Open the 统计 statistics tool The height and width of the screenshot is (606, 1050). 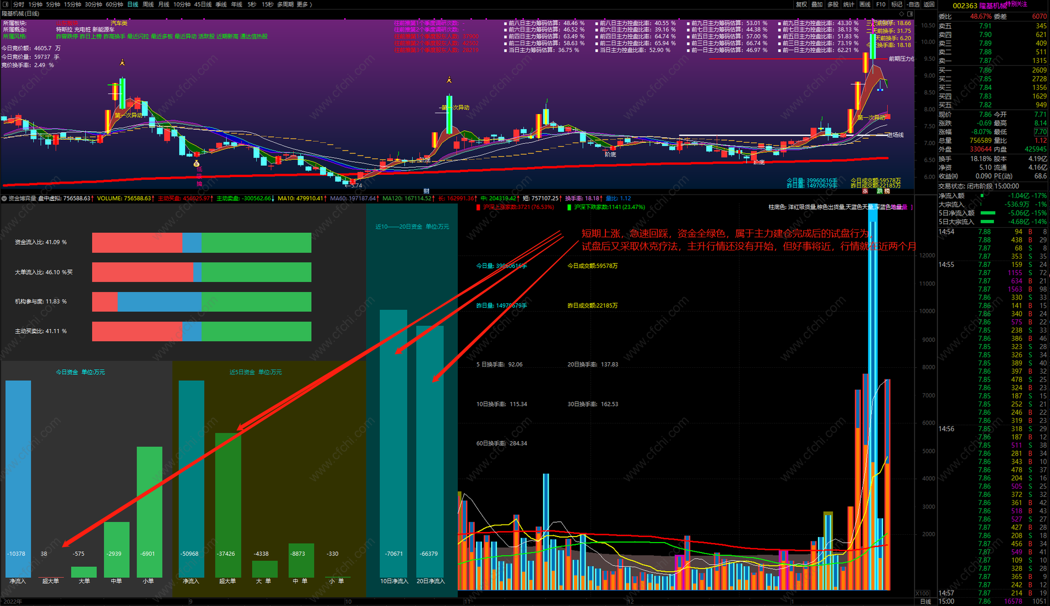click(849, 4)
